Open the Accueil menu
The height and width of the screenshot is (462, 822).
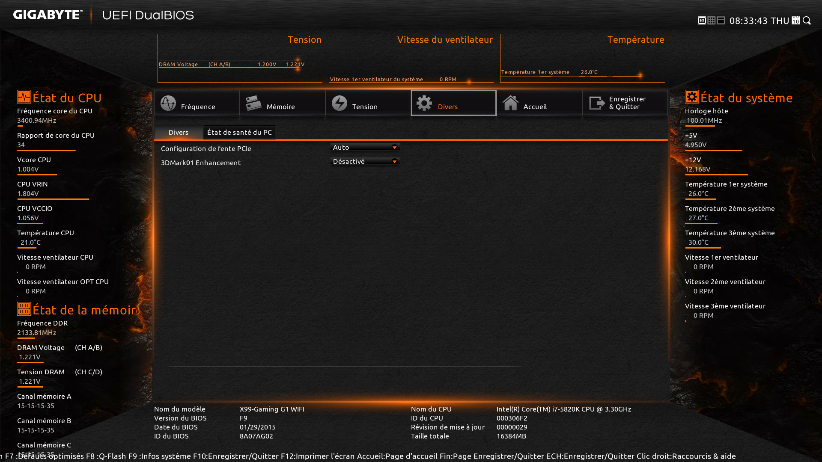click(539, 103)
